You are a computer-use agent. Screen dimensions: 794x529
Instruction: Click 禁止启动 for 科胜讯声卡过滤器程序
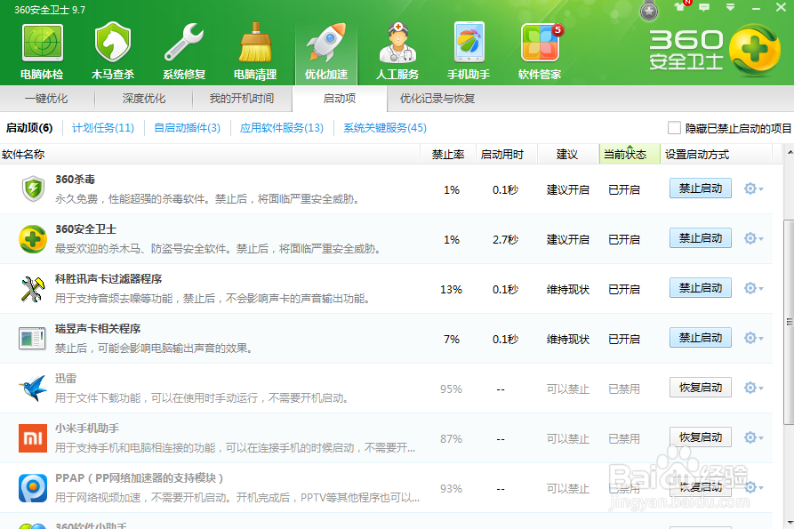(701, 288)
